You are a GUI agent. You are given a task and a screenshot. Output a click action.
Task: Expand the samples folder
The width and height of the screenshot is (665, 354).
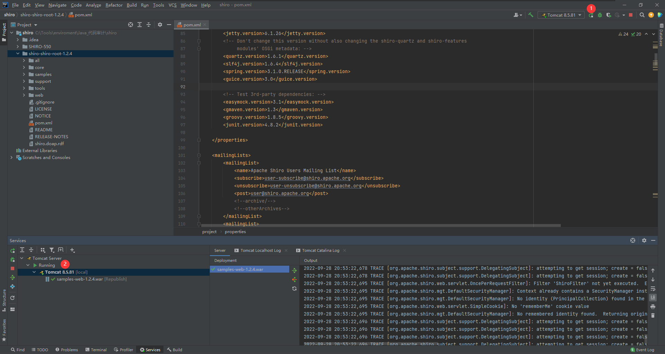[x=24, y=74]
